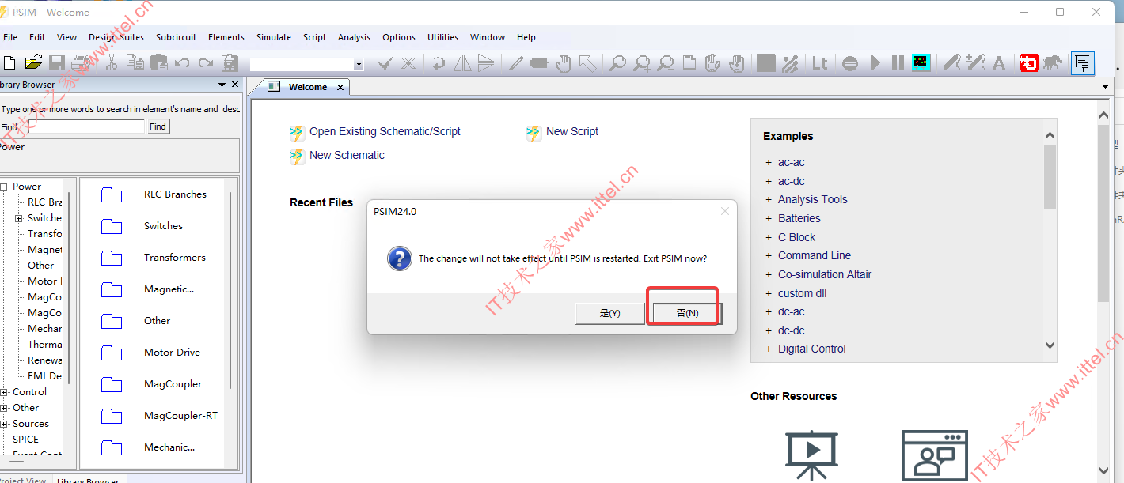Viewport: 1124px width, 483px height.
Task: Click the Examples list down scroll arrow
Action: 1050,345
